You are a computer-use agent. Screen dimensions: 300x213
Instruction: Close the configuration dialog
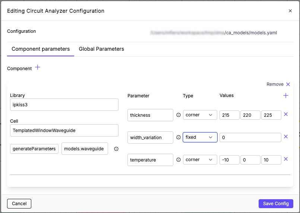290,11
